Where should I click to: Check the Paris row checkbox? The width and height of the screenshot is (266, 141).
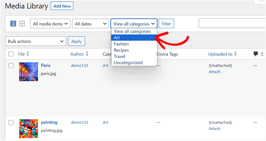(11, 65)
